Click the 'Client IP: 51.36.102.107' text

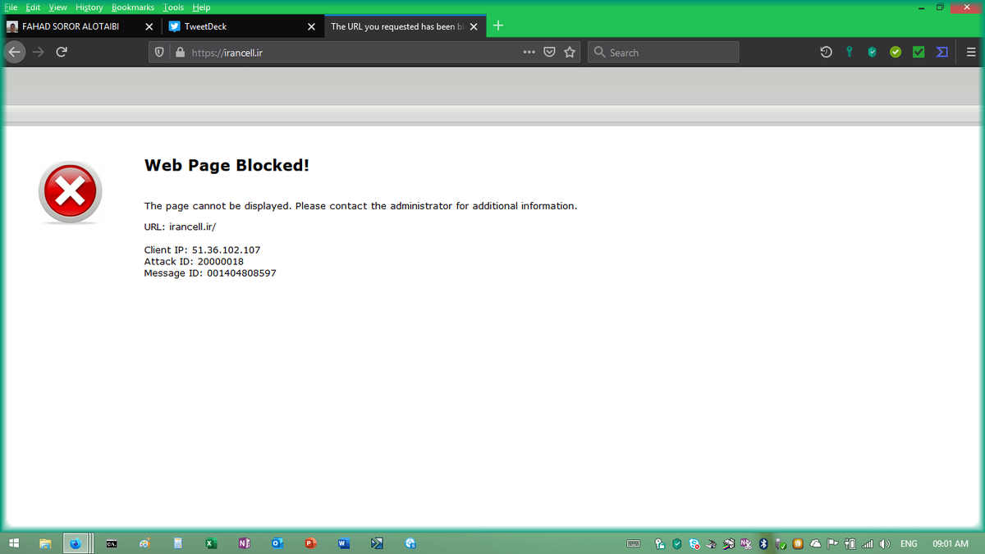pos(202,250)
